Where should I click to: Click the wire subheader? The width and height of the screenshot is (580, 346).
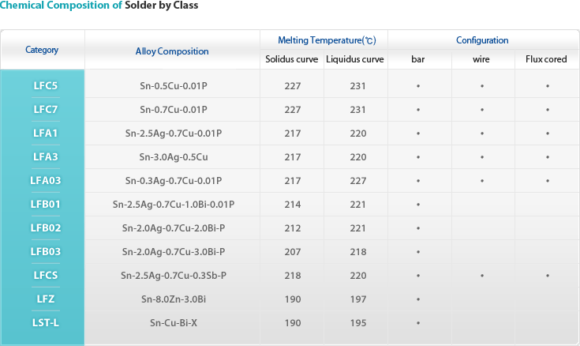click(481, 59)
